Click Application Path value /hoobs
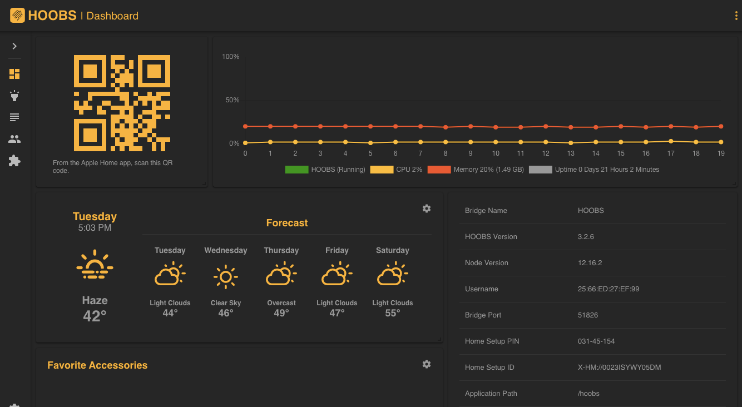 (588, 394)
